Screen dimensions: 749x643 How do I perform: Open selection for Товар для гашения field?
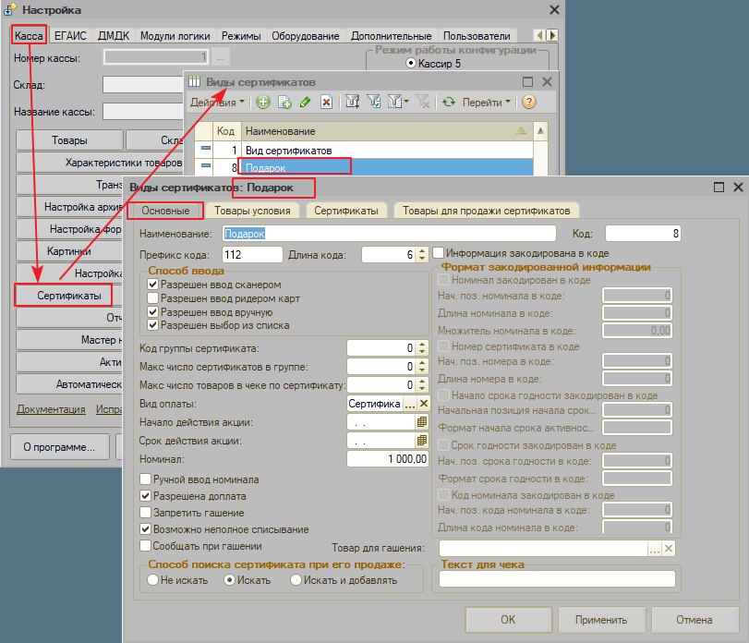click(x=655, y=549)
